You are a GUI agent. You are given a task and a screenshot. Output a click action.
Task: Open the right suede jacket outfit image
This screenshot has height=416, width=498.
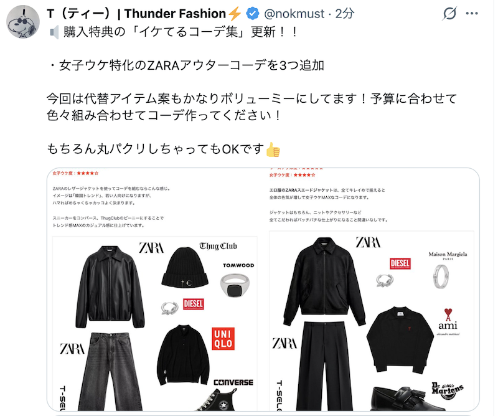[x=371, y=290]
